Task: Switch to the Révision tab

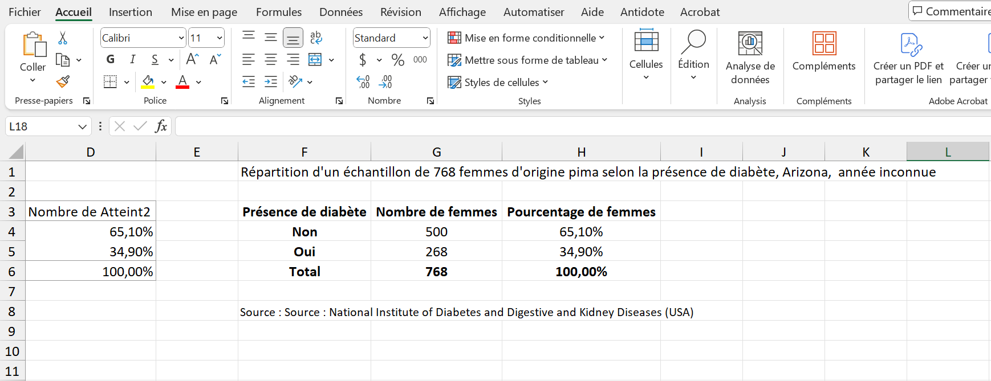Action: coord(401,12)
